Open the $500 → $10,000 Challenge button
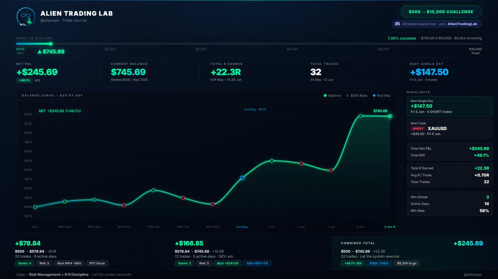Image resolution: width=498 pixels, height=279 pixels. point(441,11)
